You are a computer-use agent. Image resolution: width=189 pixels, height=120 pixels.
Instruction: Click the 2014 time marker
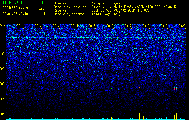[x=74, y=26]
